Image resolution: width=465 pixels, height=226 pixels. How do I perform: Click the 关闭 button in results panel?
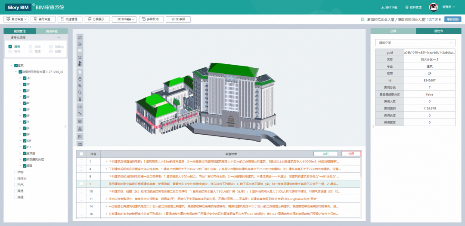350,154
